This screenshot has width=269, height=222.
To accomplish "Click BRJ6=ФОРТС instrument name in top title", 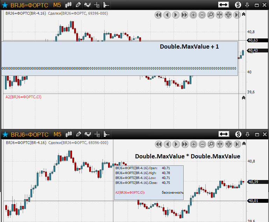I will pyautogui.click(x=29, y=5).
